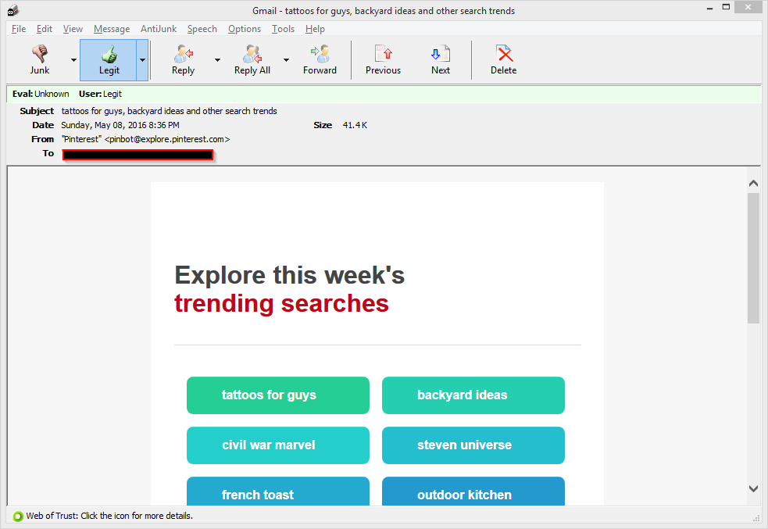Click the 'User: Legit' status text
Viewport: 768px width, 529px height.
[x=100, y=94]
